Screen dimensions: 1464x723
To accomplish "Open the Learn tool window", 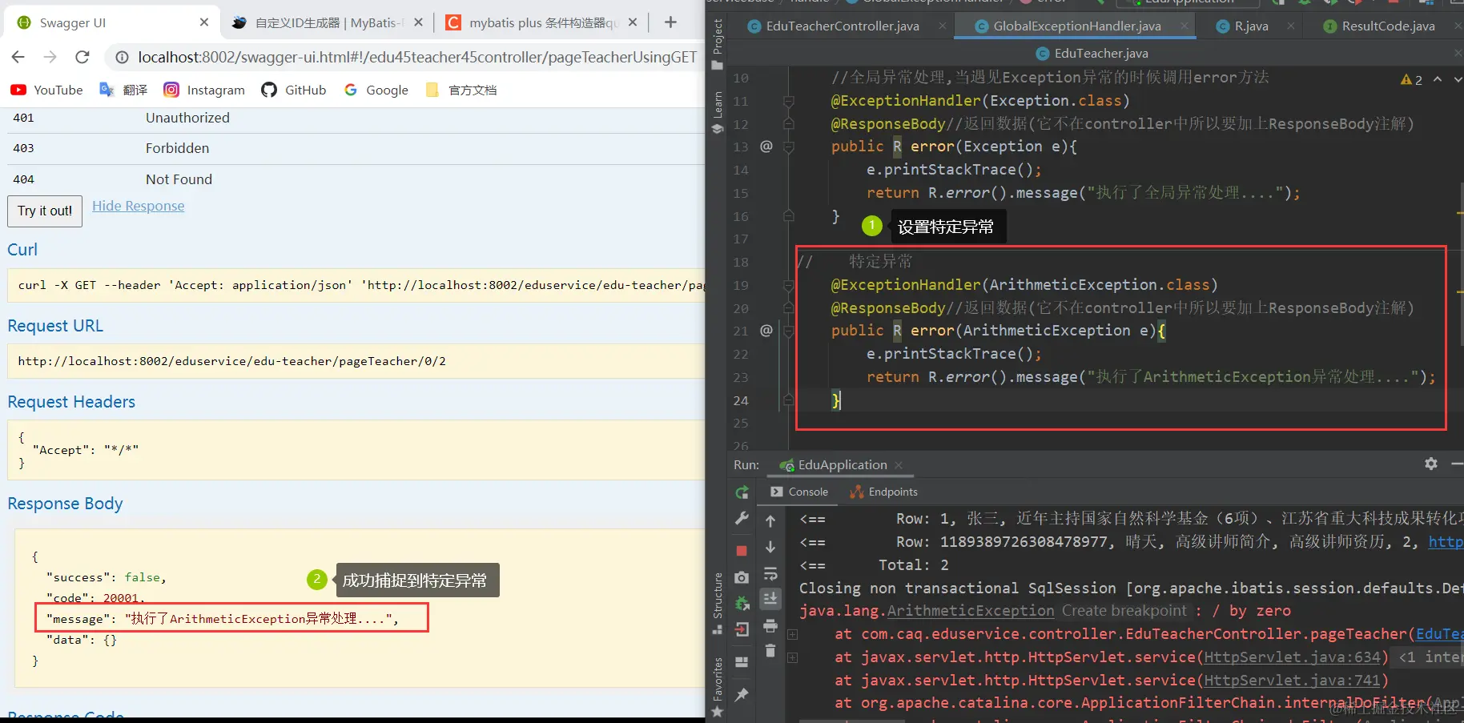I will tap(718, 112).
